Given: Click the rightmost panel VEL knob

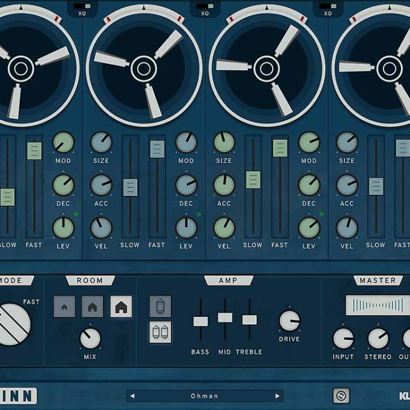Looking at the screenshot, I should click(347, 228).
